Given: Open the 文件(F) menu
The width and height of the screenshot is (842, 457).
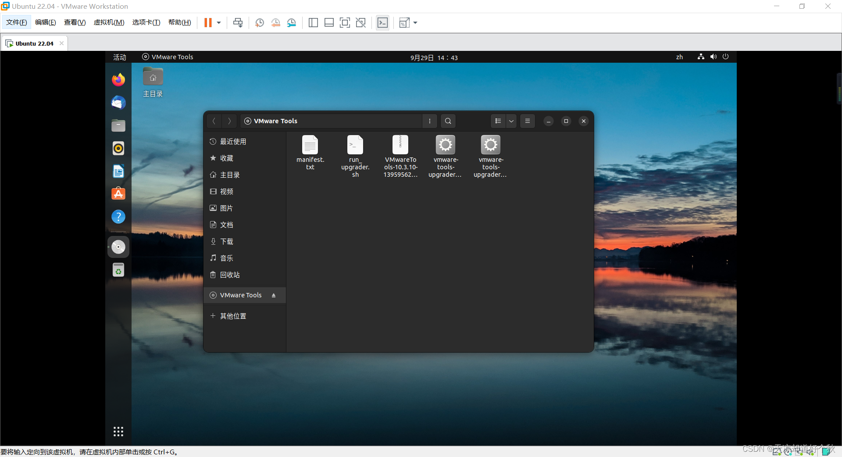Looking at the screenshot, I should (x=17, y=22).
